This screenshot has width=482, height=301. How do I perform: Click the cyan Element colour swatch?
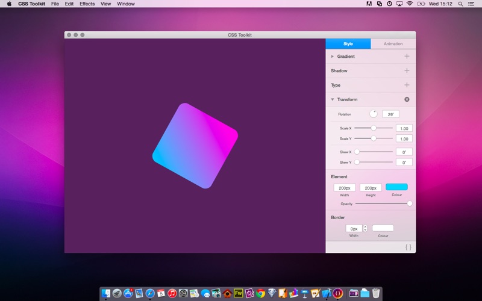(x=396, y=187)
